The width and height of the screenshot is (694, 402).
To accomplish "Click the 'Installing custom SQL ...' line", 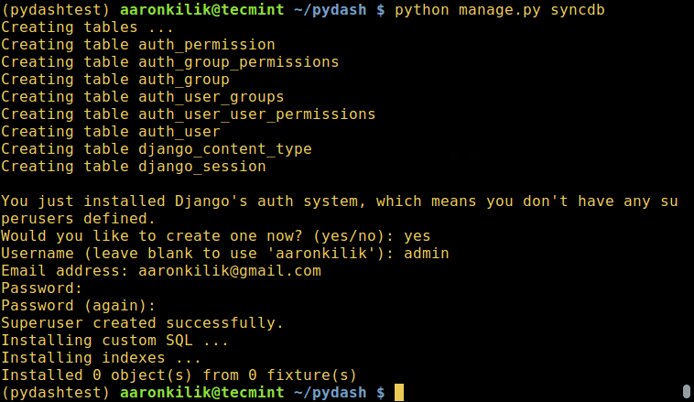I will point(114,341).
